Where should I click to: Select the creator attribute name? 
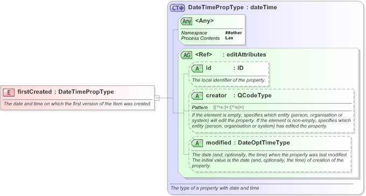pos(216,96)
